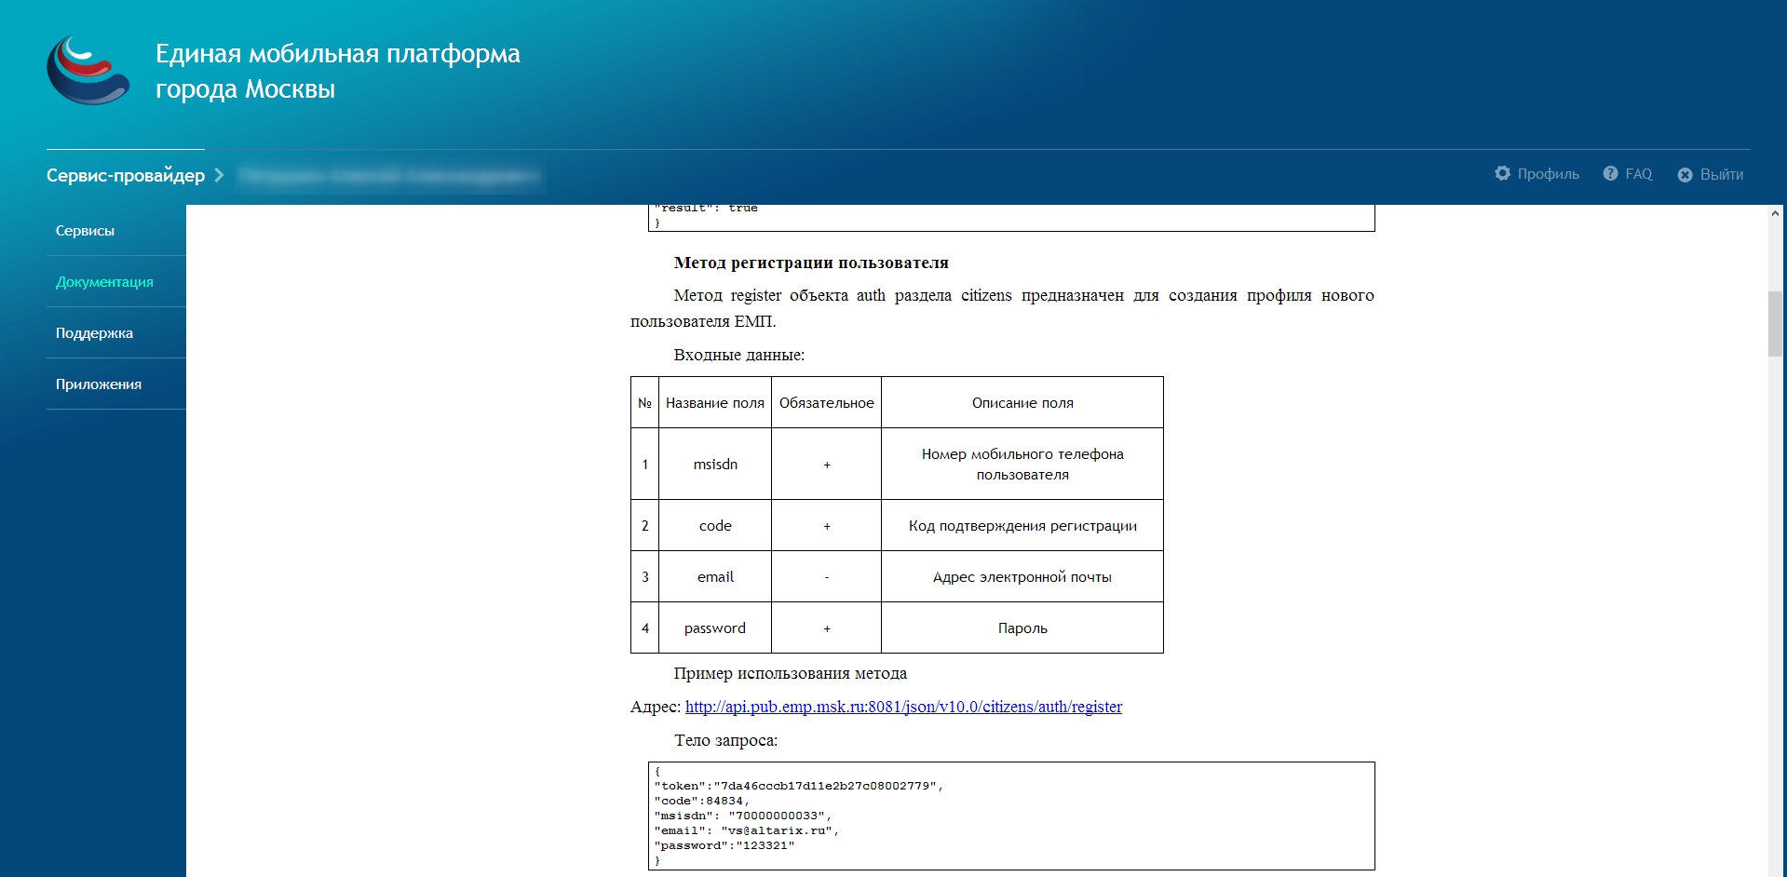This screenshot has height=877, width=1787.
Task: Follow the citizens/auth/register API URL link
Action: [903, 707]
